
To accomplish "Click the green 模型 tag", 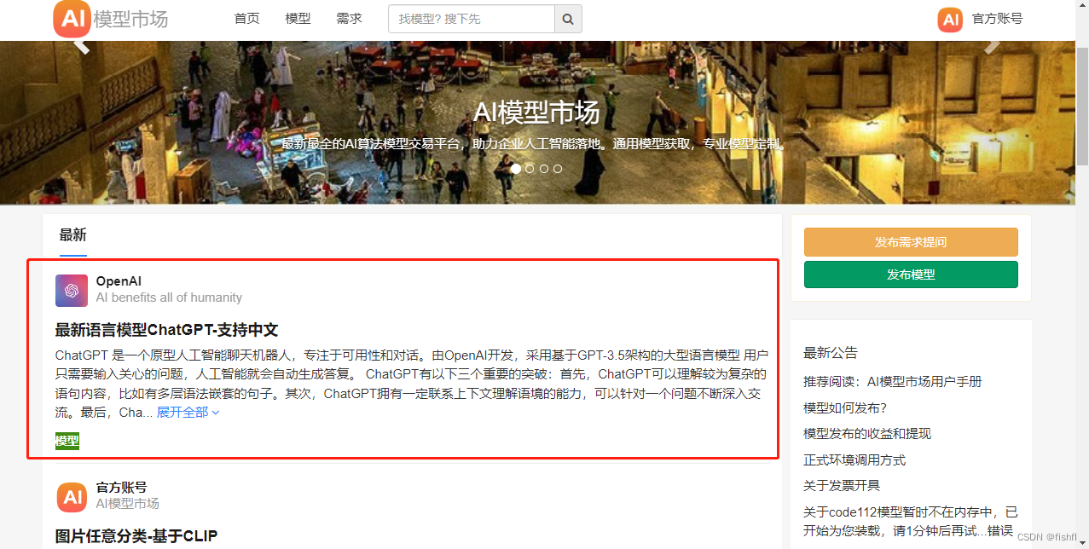I will pos(67,441).
